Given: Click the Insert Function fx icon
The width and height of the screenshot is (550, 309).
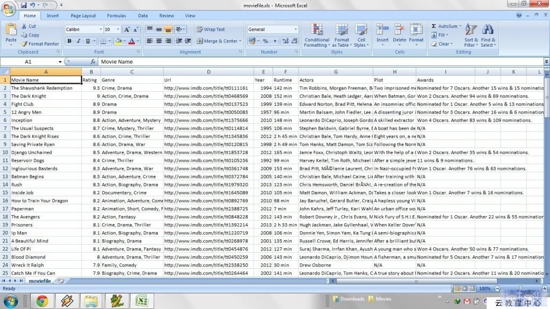Looking at the screenshot, I should pos(93,62).
